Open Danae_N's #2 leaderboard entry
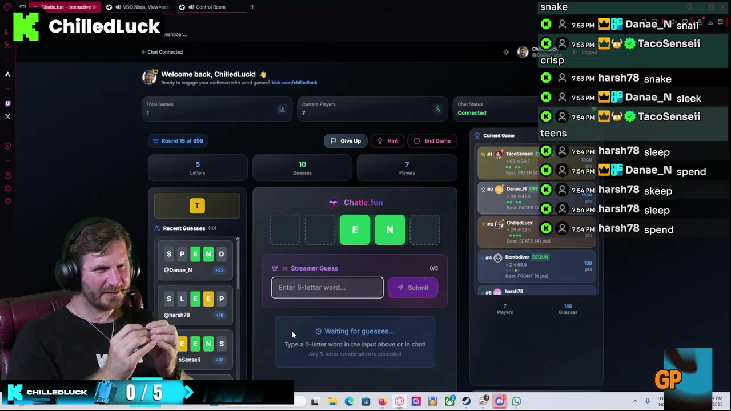Screen dimensions: 731x411 pos(536,198)
